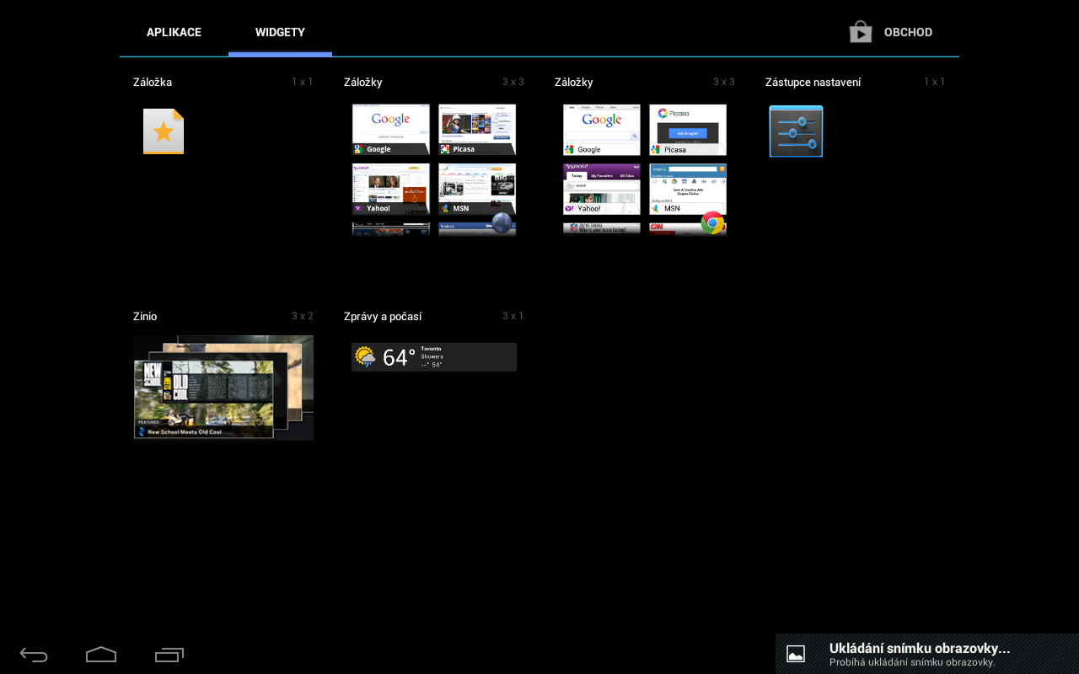Screen dimensions: 1079x674
Task: Select the Zástupce nastavení sliders icon
Action: coord(796,131)
